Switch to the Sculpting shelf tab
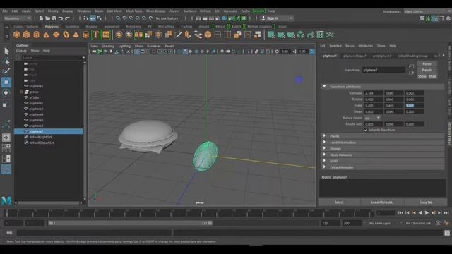 point(72,27)
